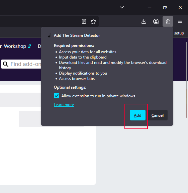Open the Extensions puzzle-piece toolbar button
Screen dimensions: 188x193
tap(168, 21)
